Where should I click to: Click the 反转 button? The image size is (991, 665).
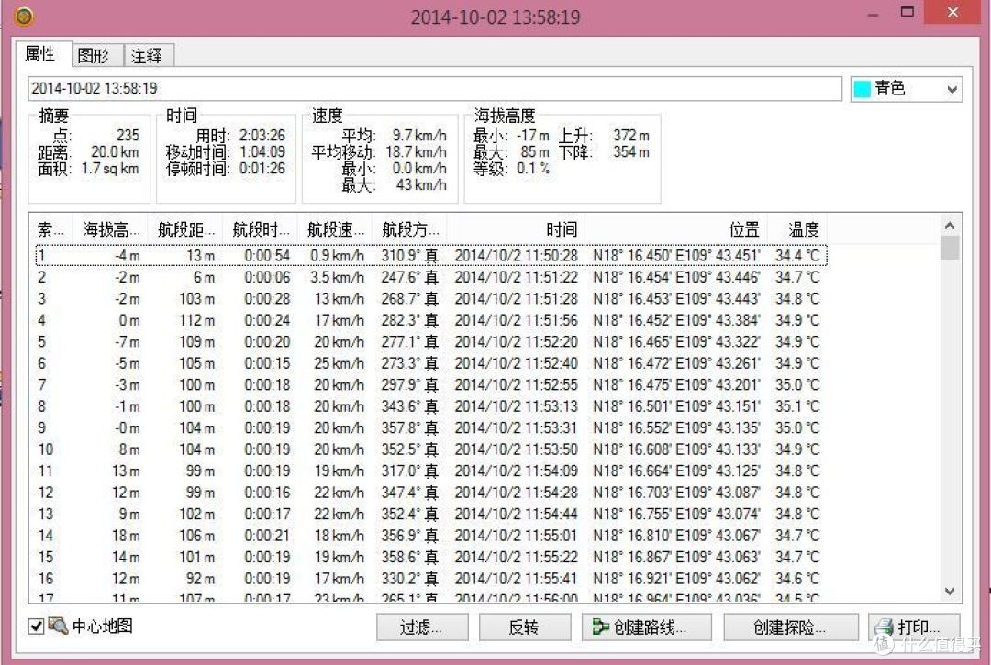point(524,627)
